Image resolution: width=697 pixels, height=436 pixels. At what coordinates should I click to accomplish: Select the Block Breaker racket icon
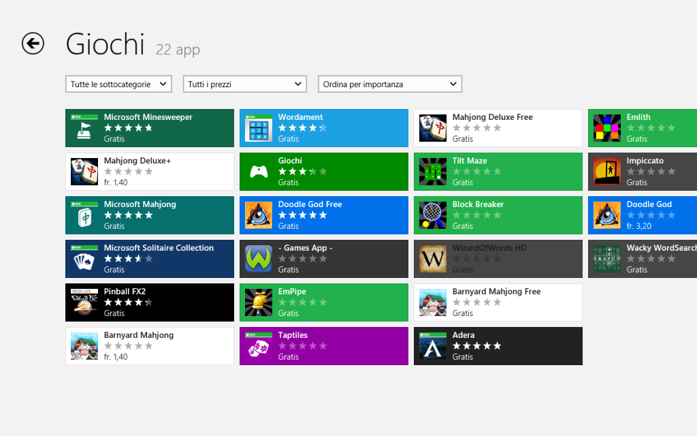click(x=433, y=215)
